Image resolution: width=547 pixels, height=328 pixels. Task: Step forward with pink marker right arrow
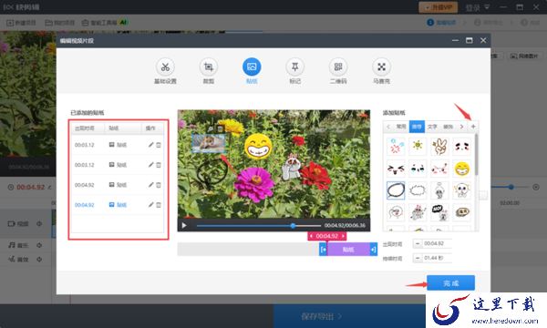(x=343, y=236)
